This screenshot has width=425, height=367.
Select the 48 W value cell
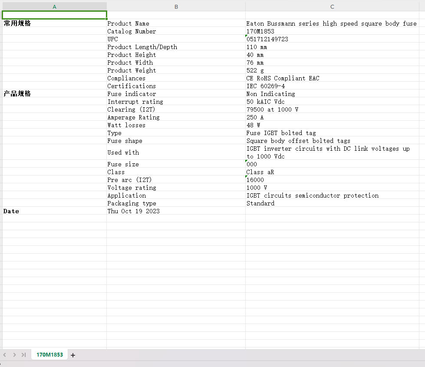coord(332,125)
